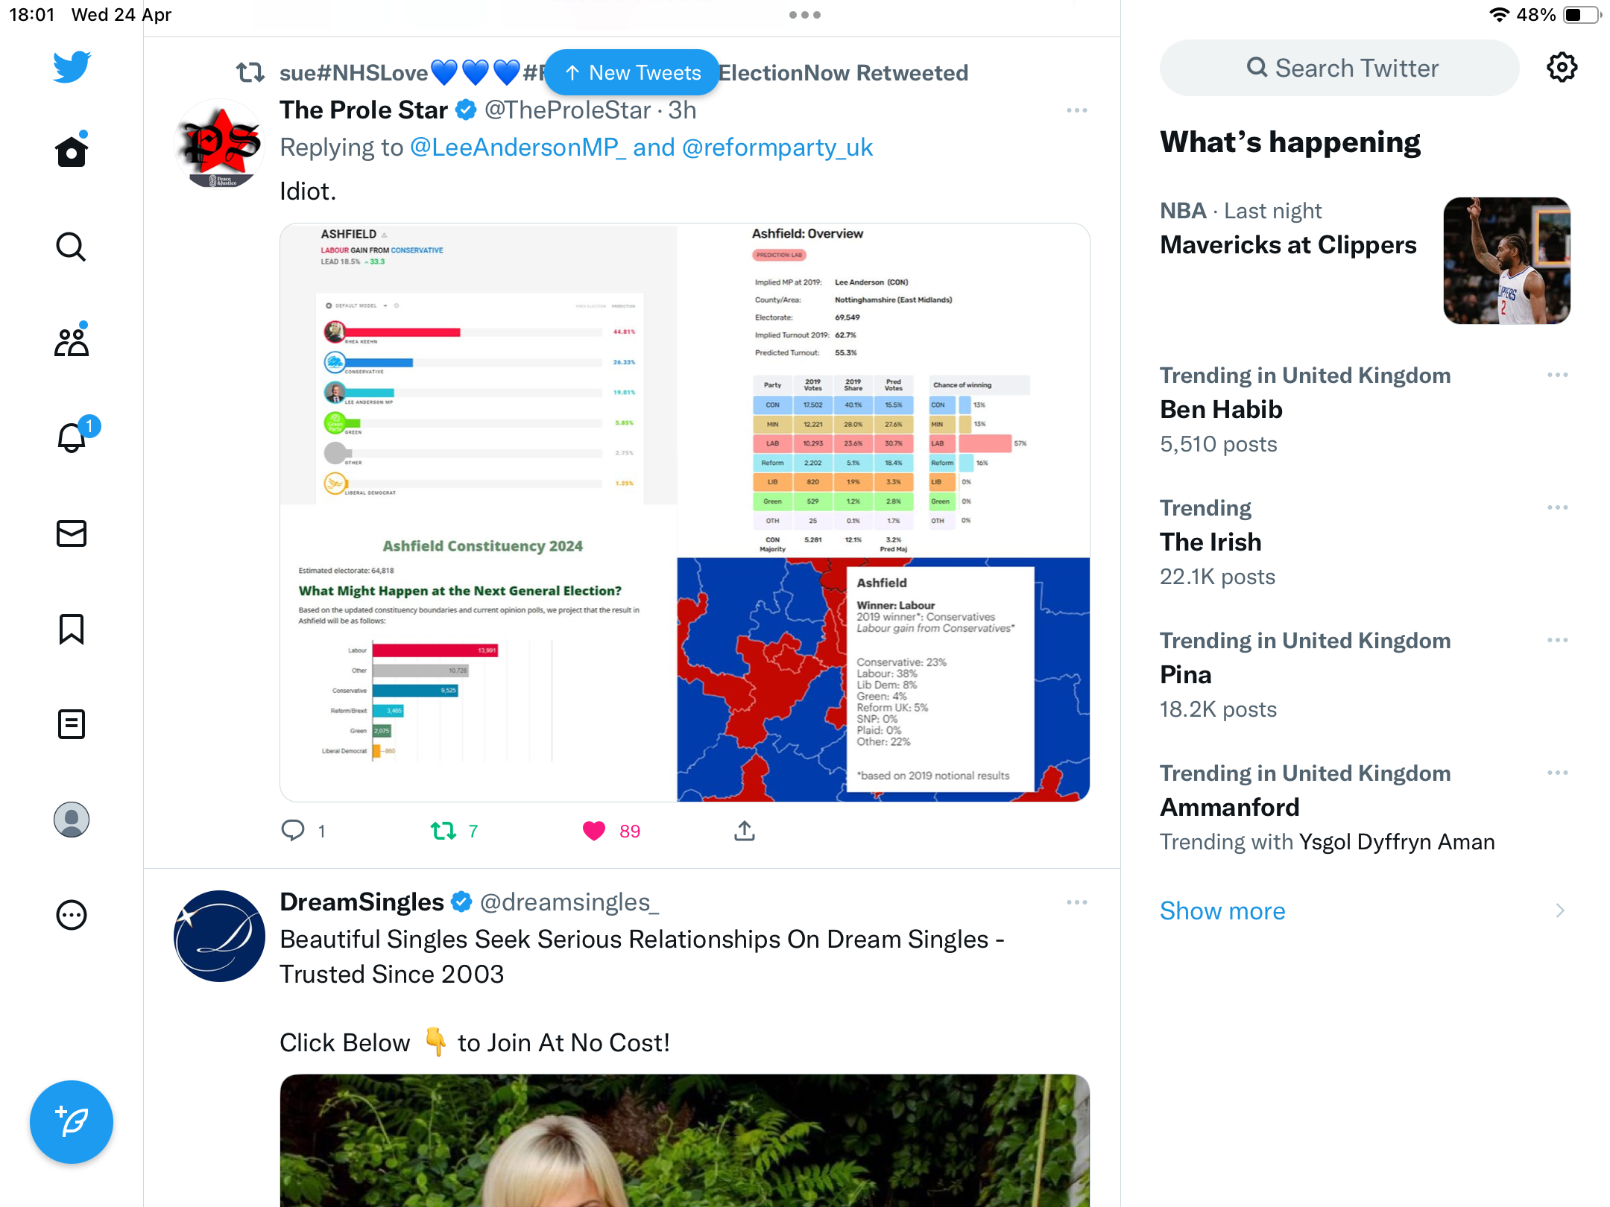Open the profile avatar in sidebar
The height and width of the screenshot is (1207, 1610).
72,820
